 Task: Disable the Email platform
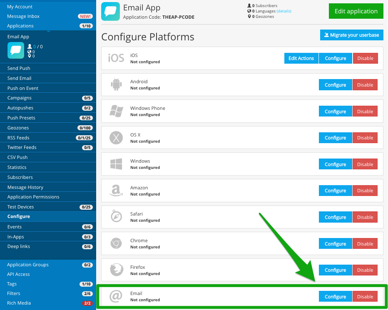pos(365,296)
